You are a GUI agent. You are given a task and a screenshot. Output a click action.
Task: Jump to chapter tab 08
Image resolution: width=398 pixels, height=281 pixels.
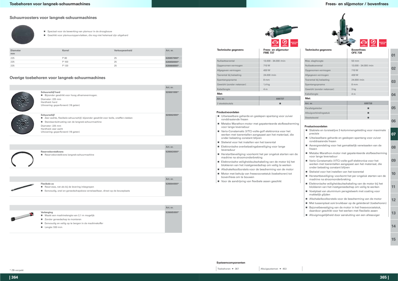pyautogui.click(x=394, y=147)
